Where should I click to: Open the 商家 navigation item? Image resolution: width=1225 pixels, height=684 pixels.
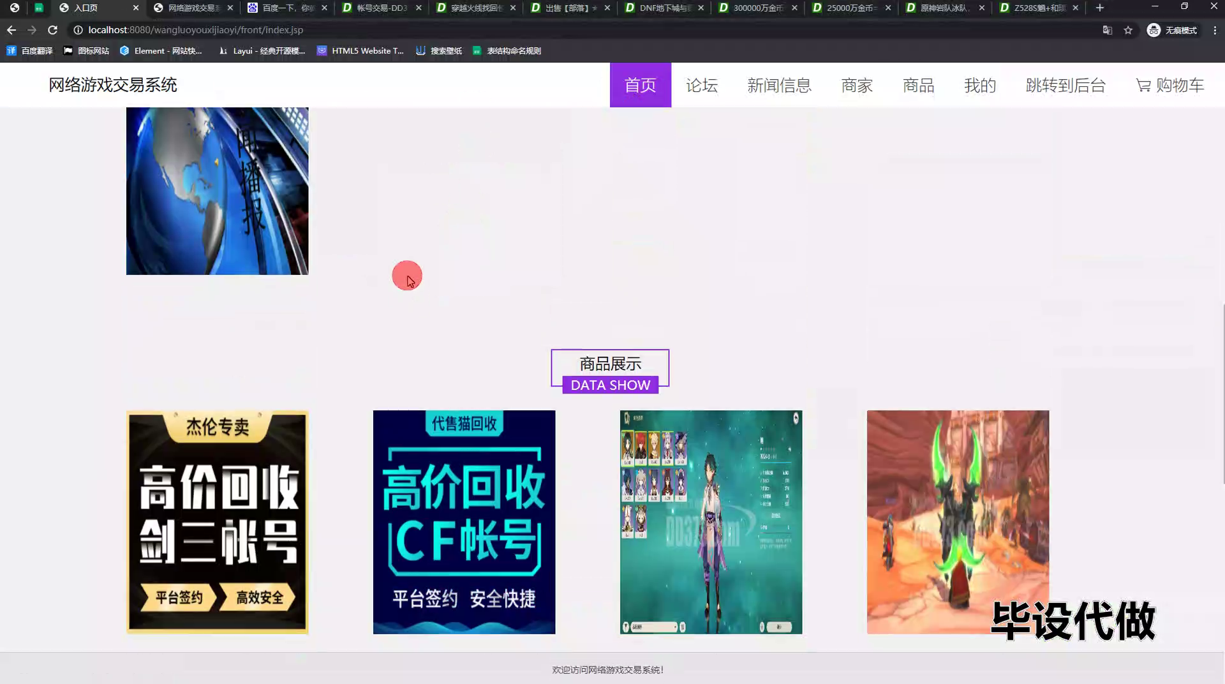pos(857,85)
